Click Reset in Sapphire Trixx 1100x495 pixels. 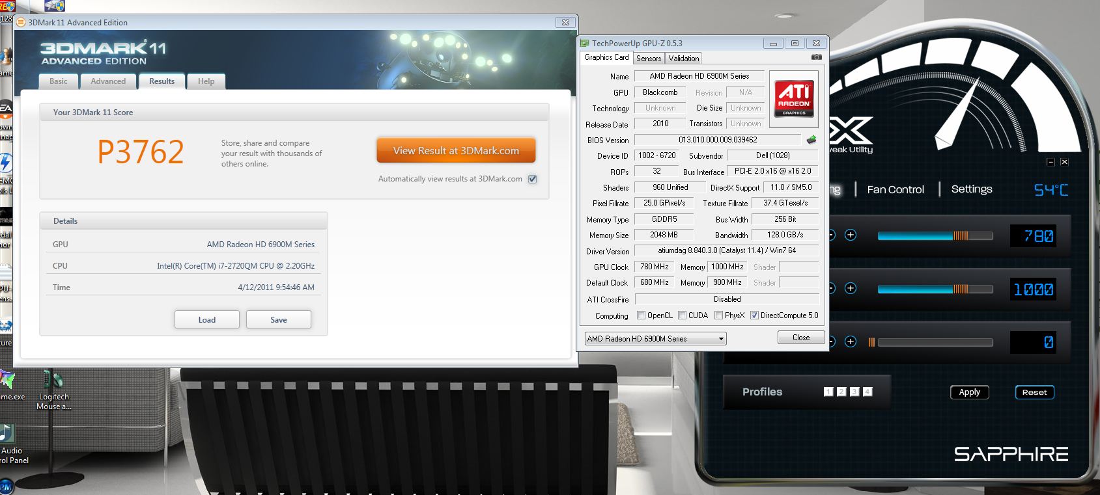pos(1034,392)
